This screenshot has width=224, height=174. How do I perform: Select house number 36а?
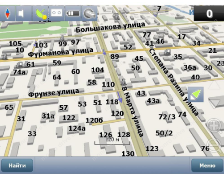tap(190, 67)
